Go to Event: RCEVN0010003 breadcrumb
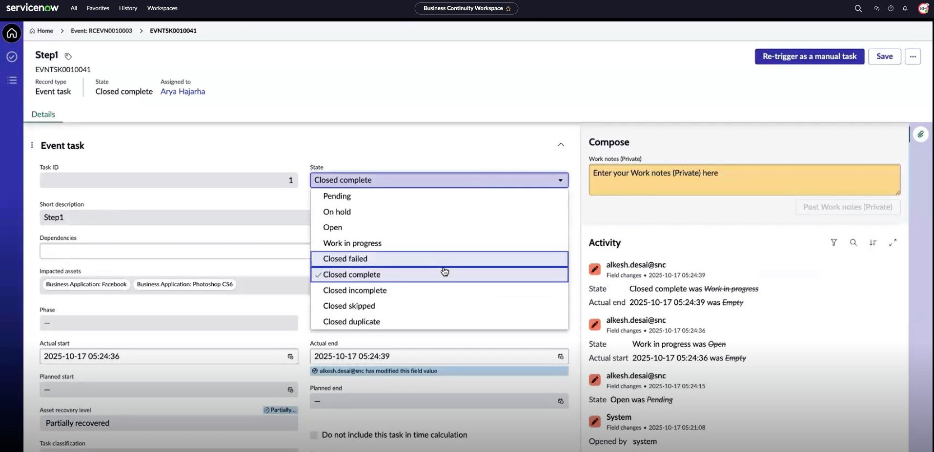The image size is (934, 452). (102, 31)
